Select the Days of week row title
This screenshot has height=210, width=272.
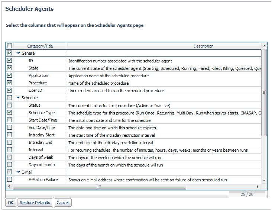coord(41,157)
